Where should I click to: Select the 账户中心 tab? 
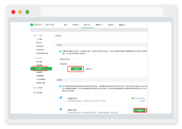87,25
